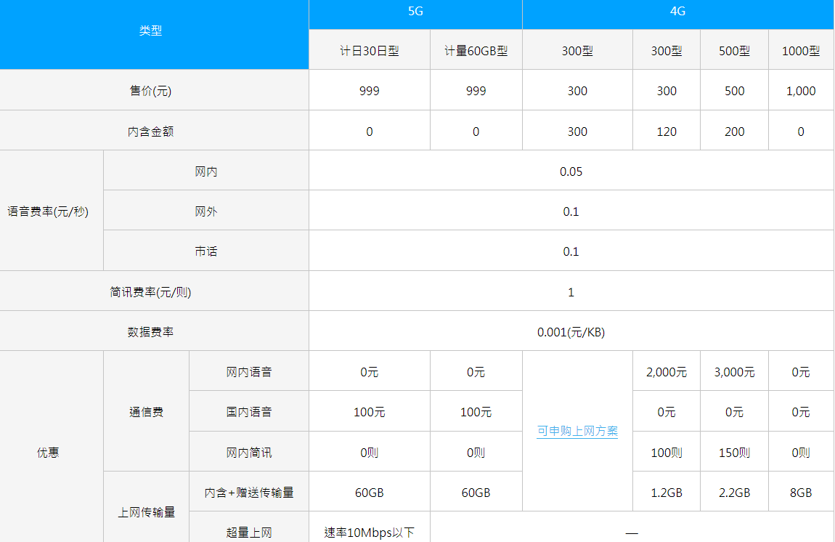
Task: Click the 网外 voice rate label
Action: click(206, 211)
